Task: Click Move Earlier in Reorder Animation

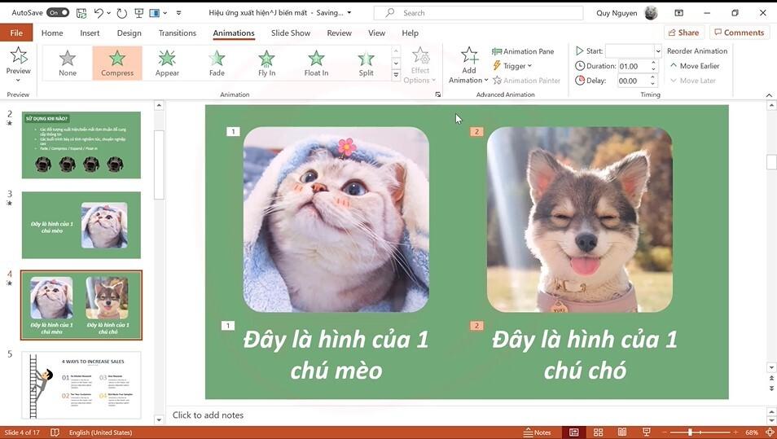Action: (x=695, y=66)
